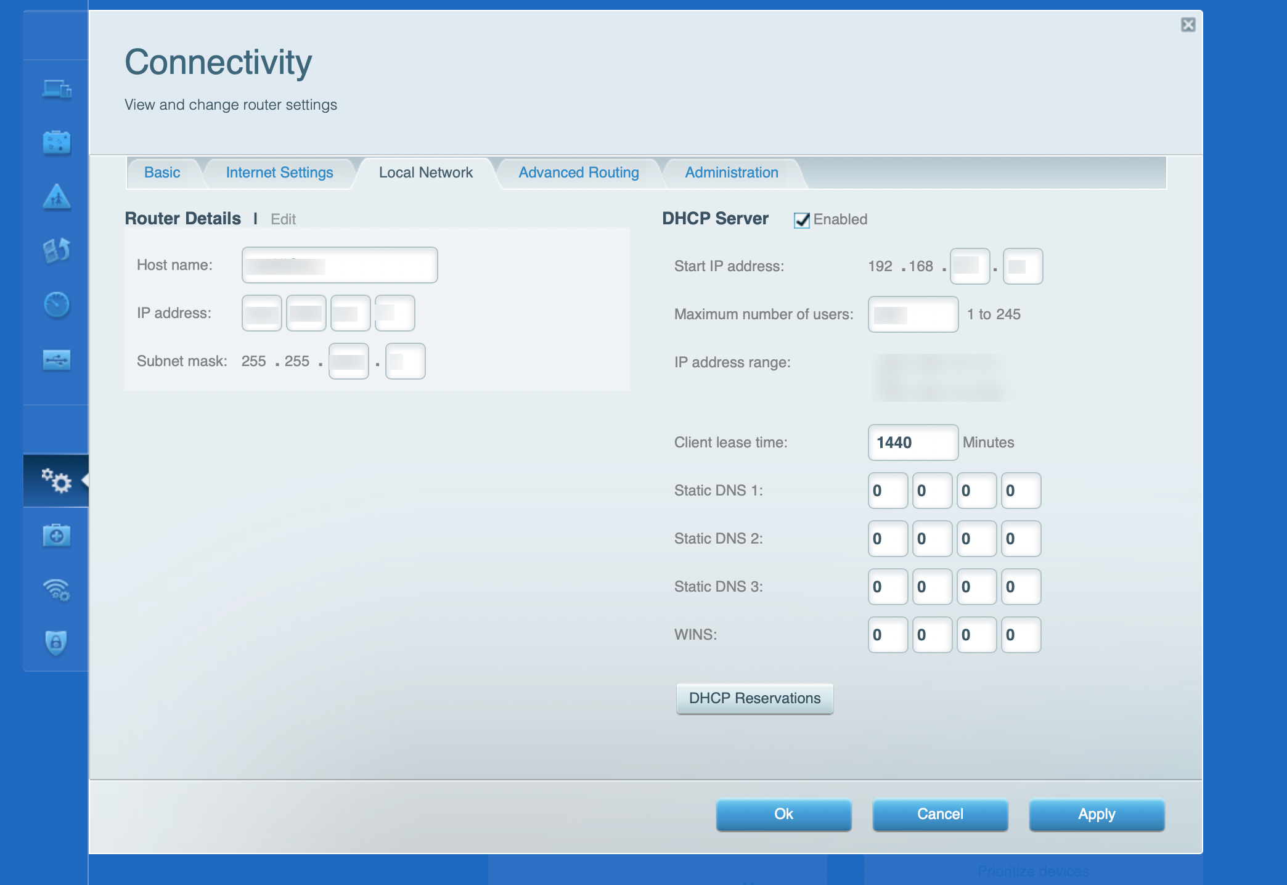Select the Connectivity gears sidebar icon

[x=57, y=481]
